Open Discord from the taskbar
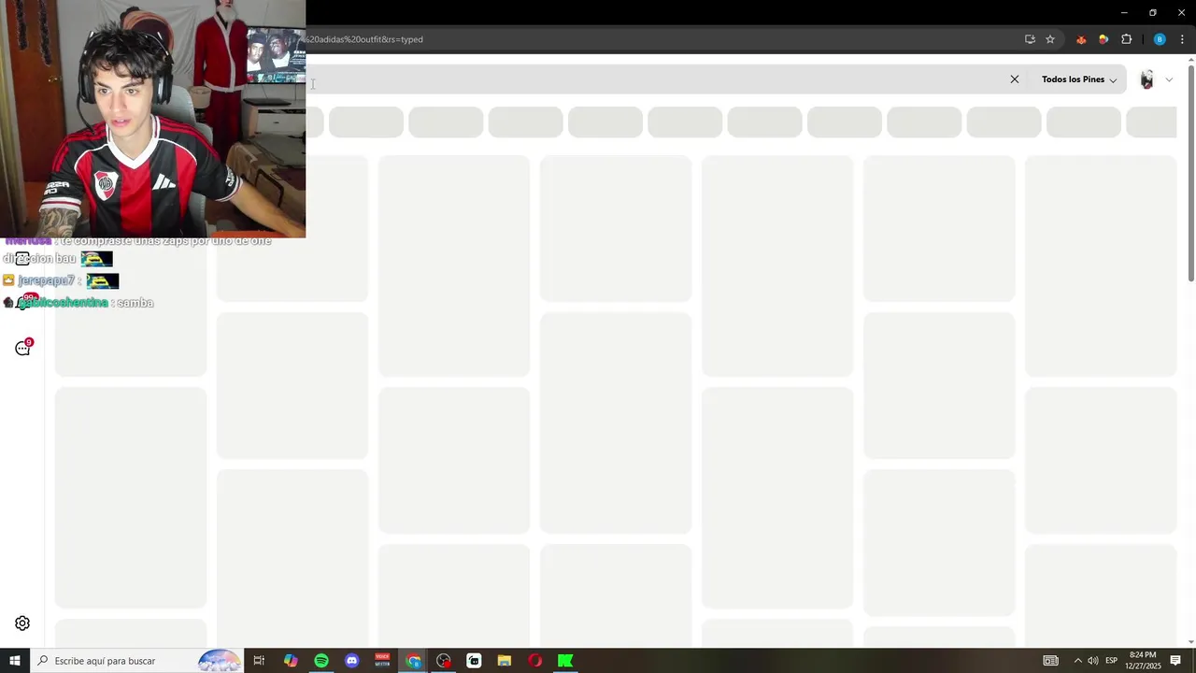The height and width of the screenshot is (673, 1196). tap(351, 661)
